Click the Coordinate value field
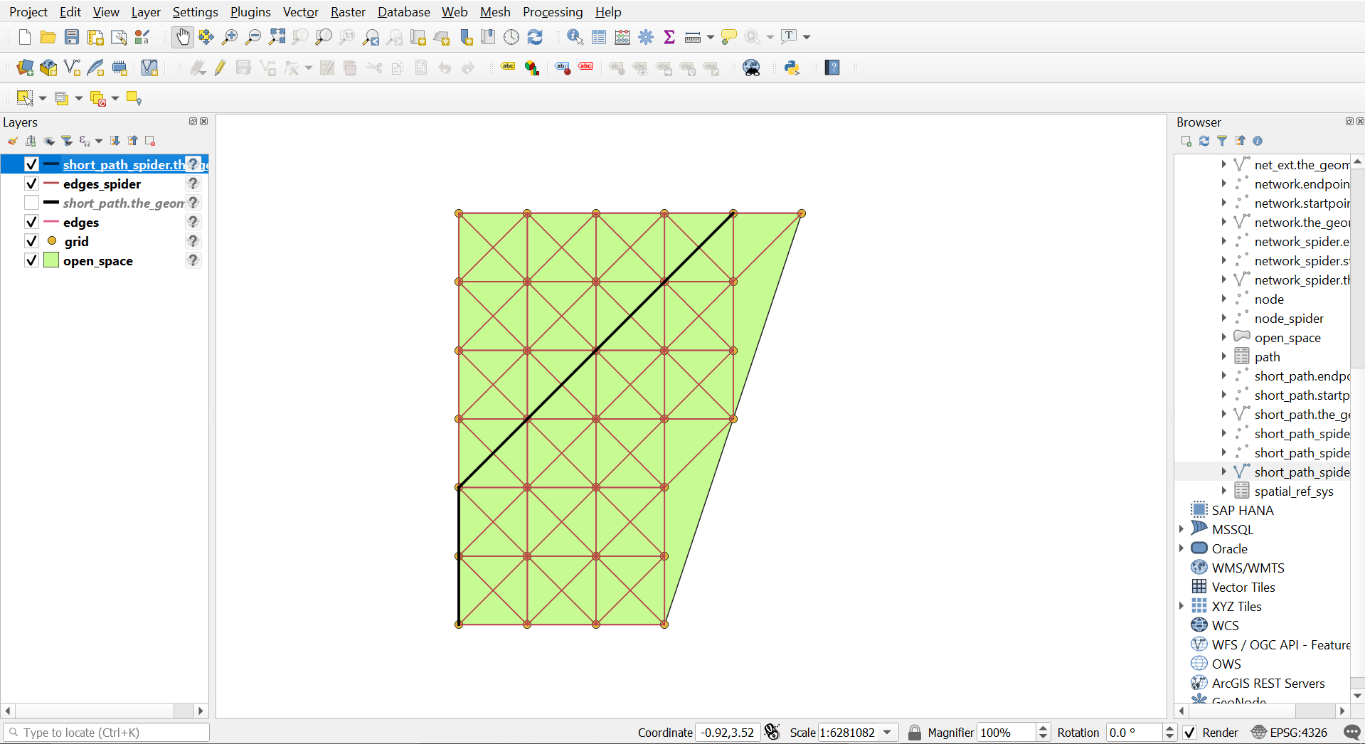1365x744 pixels. pos(728,733)
